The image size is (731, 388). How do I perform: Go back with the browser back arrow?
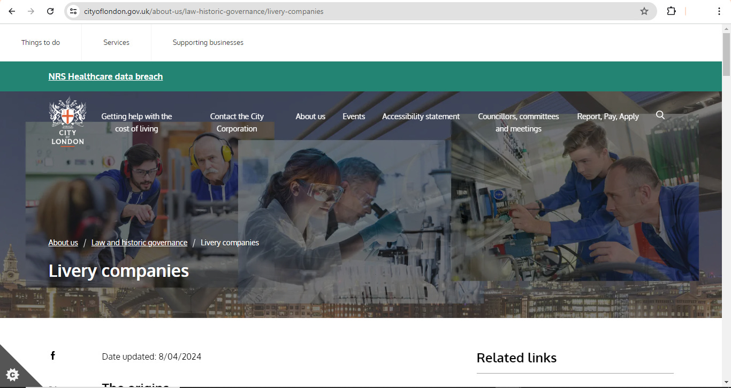(x=12, y=11)
